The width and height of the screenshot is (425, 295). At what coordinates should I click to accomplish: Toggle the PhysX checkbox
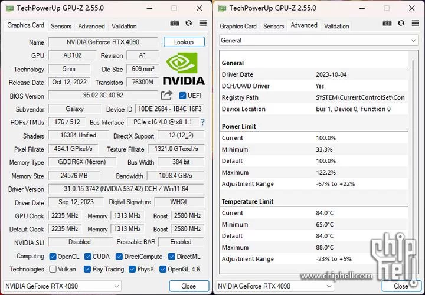tap(132, 269)
